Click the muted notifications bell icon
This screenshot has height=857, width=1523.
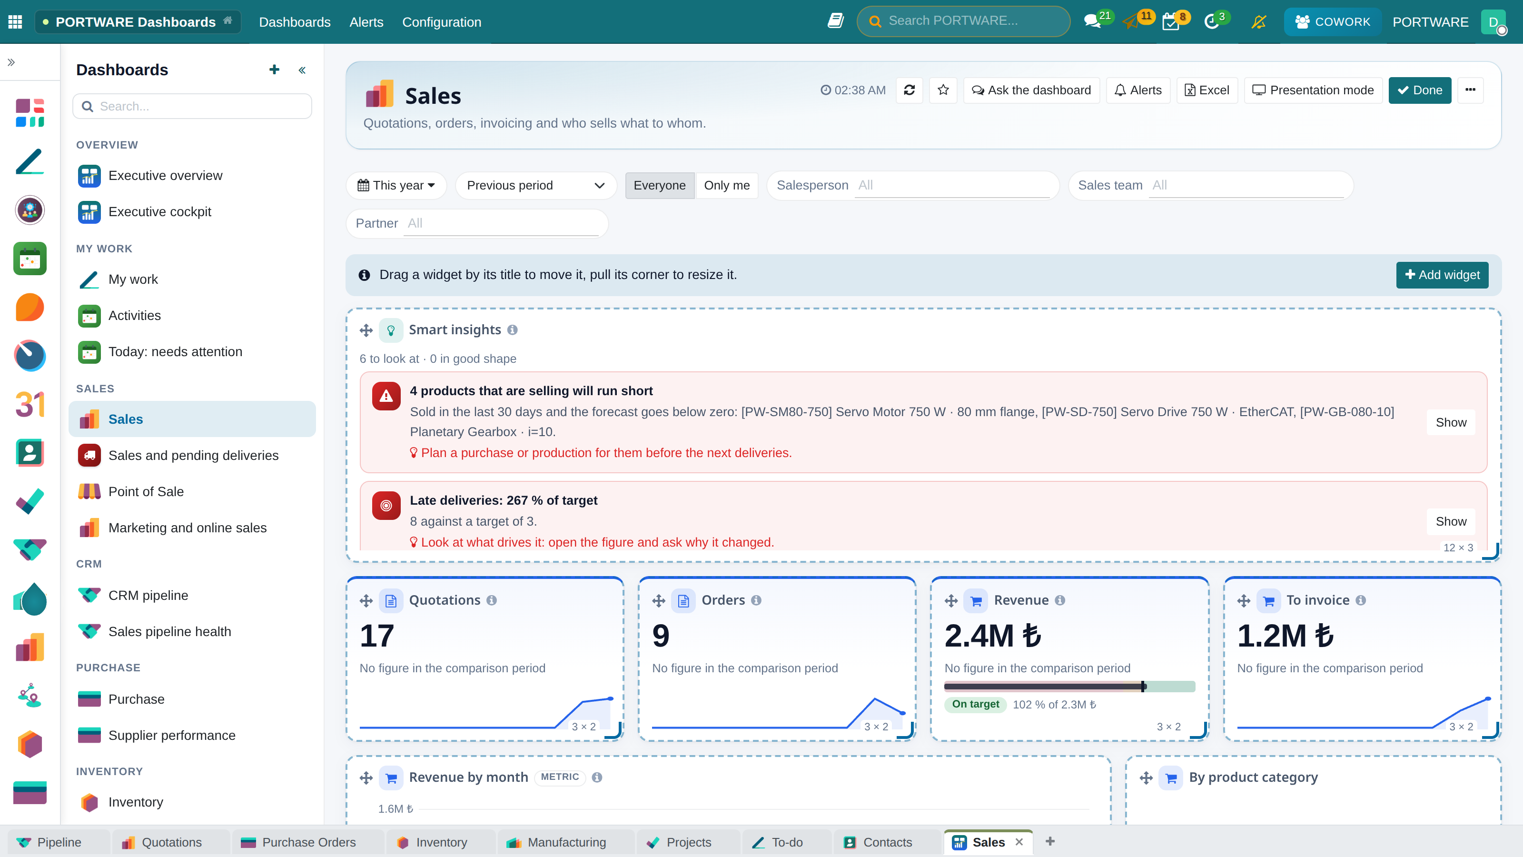tap(1259, 22)
